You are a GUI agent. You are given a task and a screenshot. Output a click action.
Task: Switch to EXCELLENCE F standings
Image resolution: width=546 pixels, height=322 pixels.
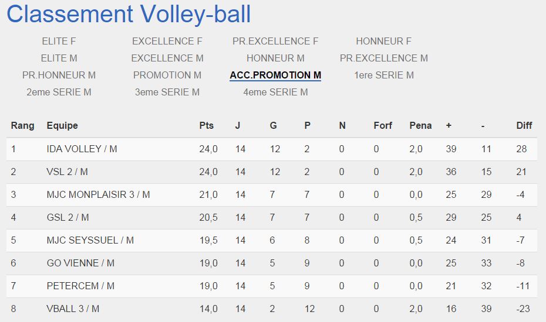point(167,42)
